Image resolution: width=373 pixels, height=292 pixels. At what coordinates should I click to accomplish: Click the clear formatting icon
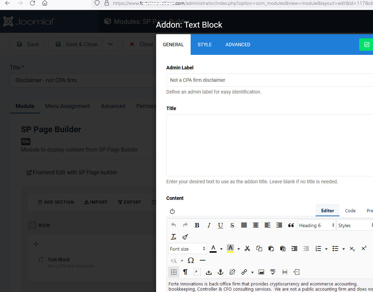coord(174,237)
